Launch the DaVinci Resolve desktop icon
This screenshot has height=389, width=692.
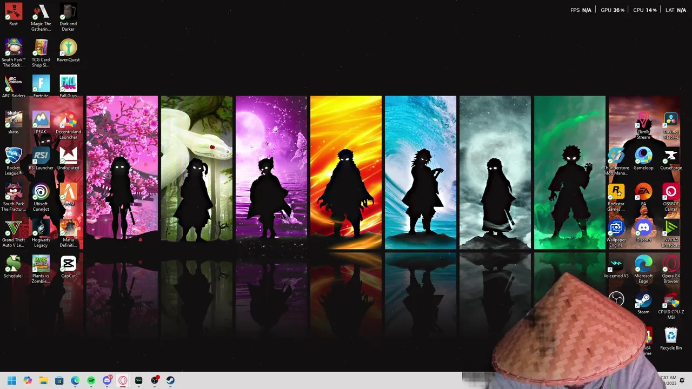(671, 125)
